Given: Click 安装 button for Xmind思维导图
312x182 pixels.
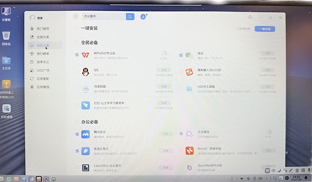Looking at the screenshot, I should click(x=268, y=150).
